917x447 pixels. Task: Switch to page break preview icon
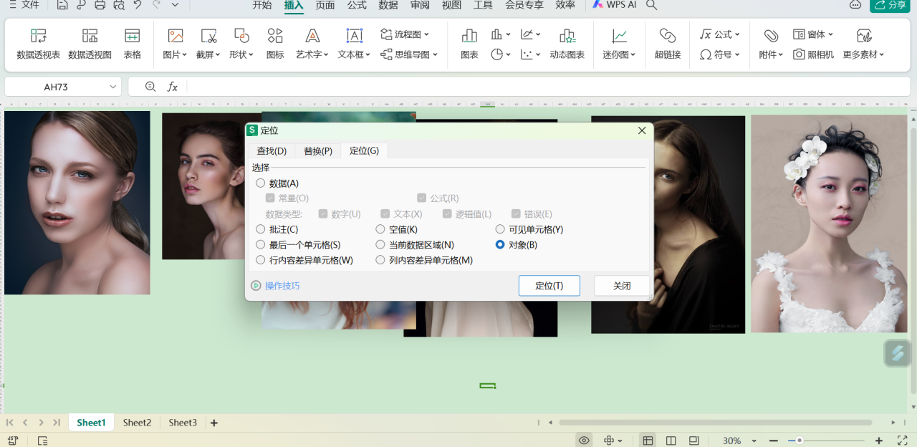point(671,441)
